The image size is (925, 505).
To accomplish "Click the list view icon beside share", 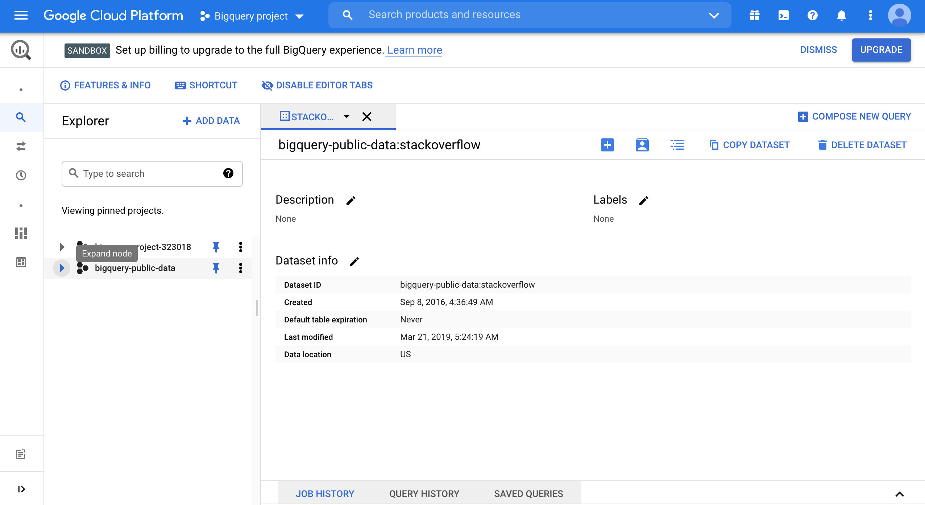I will click(x=677, y=145).
